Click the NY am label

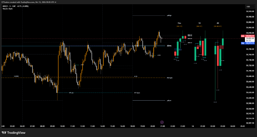pyautogui.click(x=71, y=93)
